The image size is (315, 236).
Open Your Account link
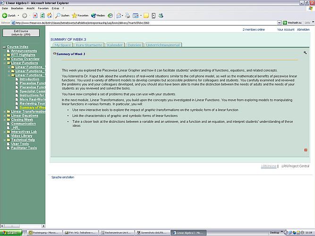pyautogui.click(x=286, y=30)
